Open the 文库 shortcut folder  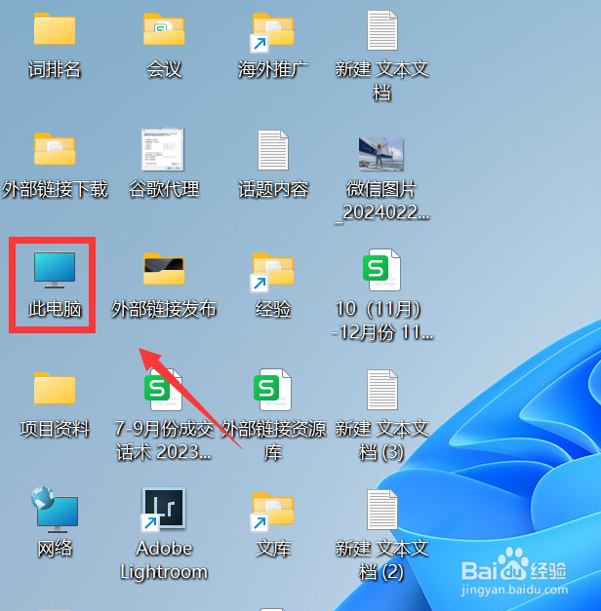point(272,512)
